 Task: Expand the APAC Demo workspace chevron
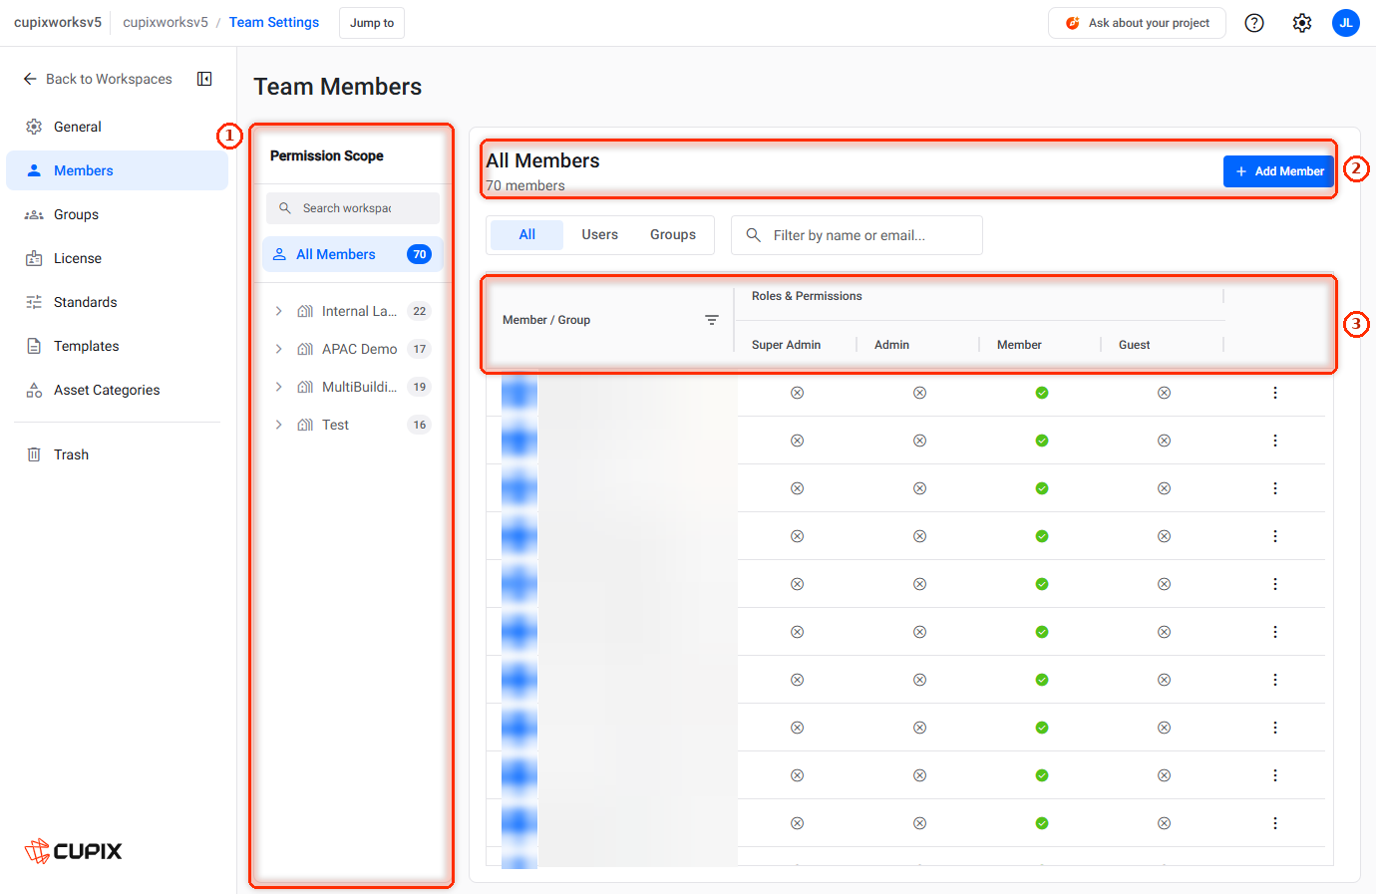coord(279,349)
